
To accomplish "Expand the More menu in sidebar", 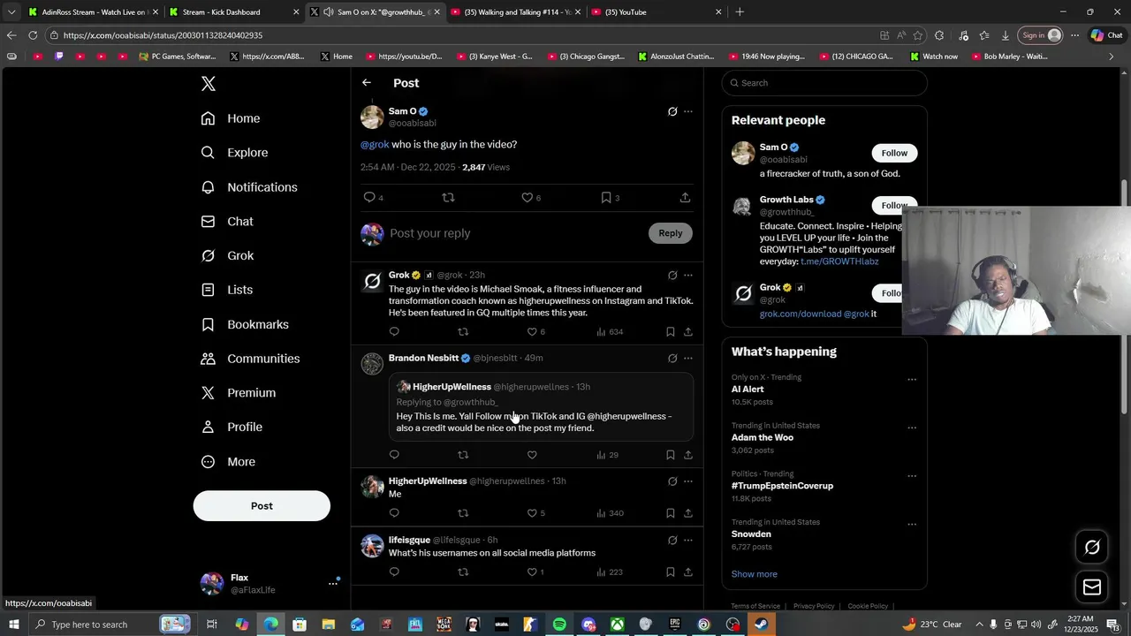I will coord(228,462).
